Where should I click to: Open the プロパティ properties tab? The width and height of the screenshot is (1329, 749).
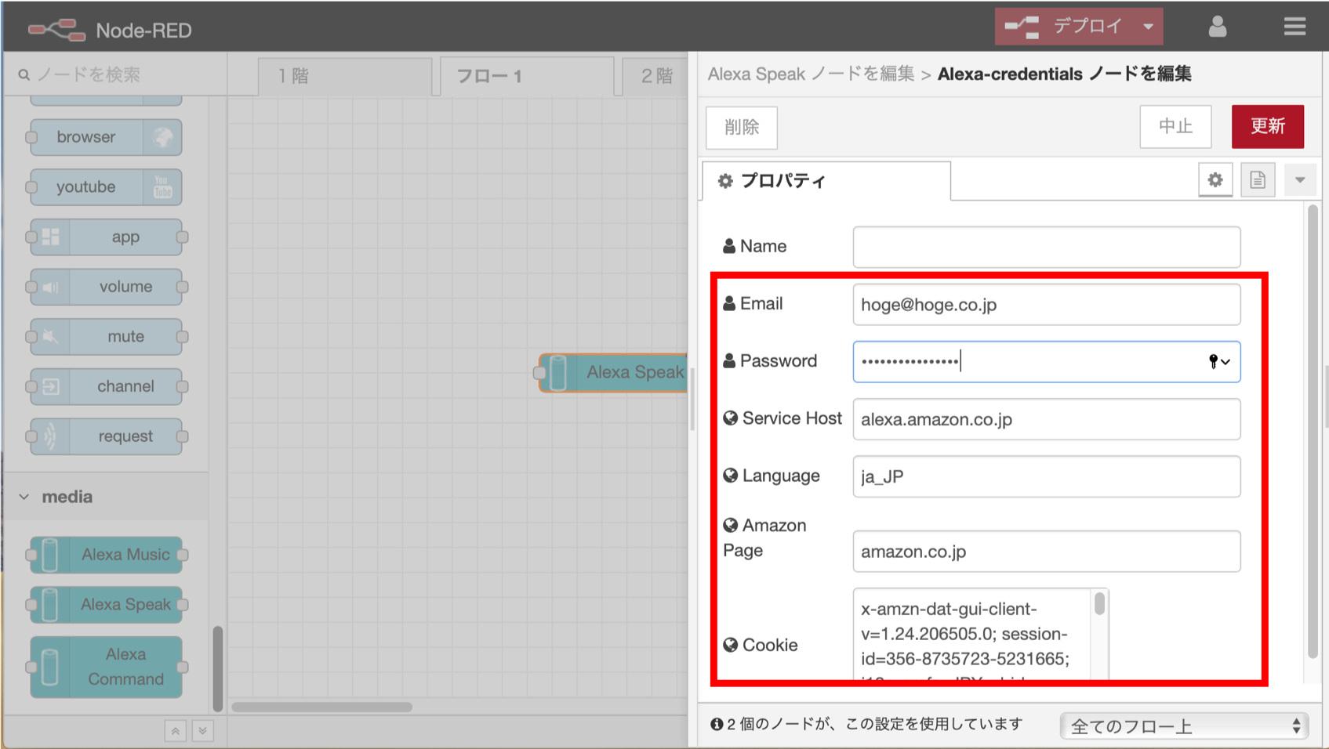[826, 181]
